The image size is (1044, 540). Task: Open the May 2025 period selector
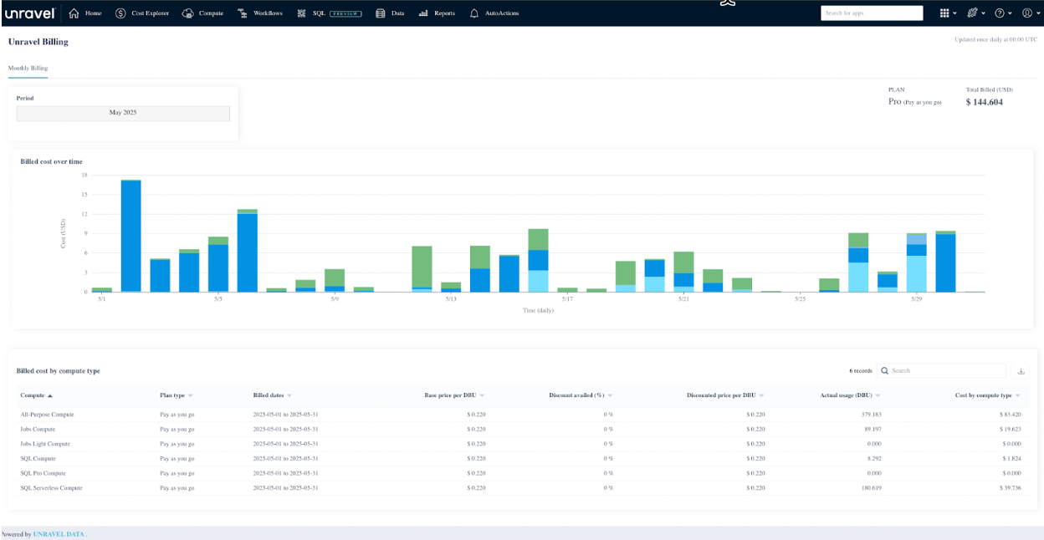pyautogui.click(x=123, y=113)
